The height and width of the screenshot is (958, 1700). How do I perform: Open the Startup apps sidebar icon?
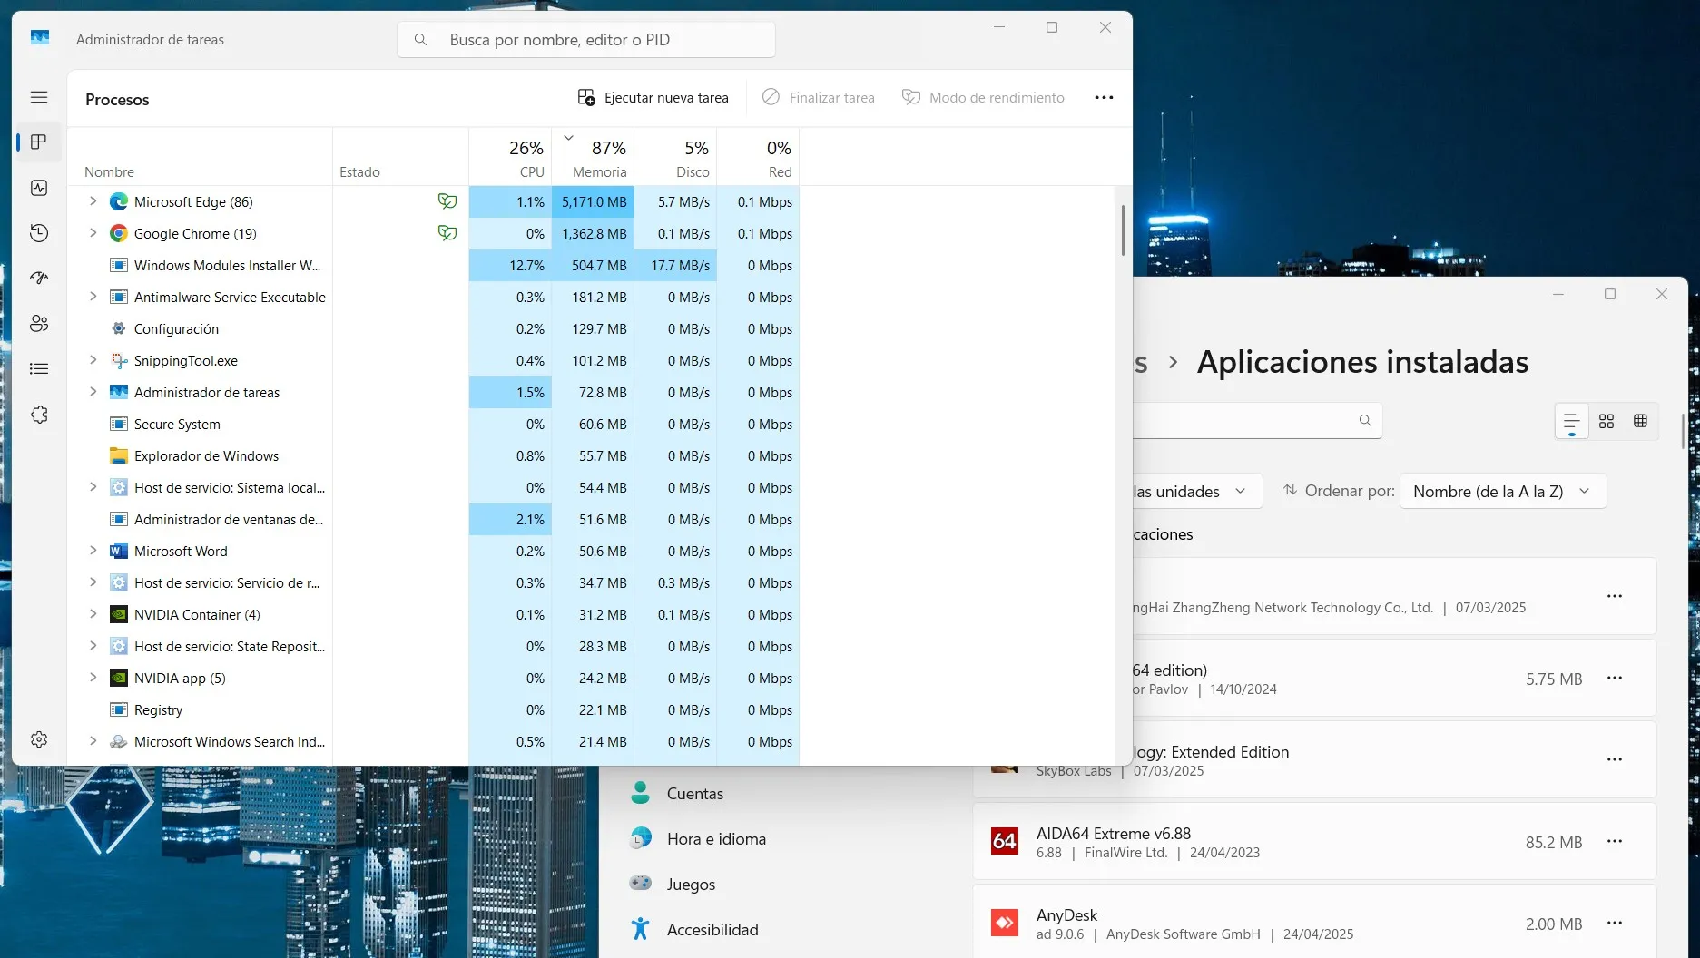coord(39,279)
